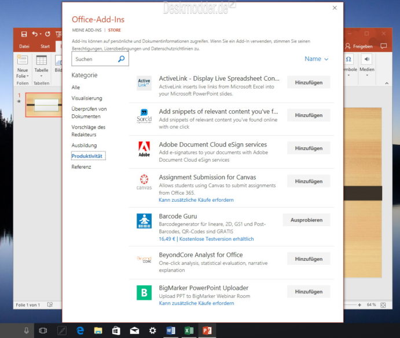Click the Neue Folie icon
Viewport: 400px width, 338px height.
(23, 60)
